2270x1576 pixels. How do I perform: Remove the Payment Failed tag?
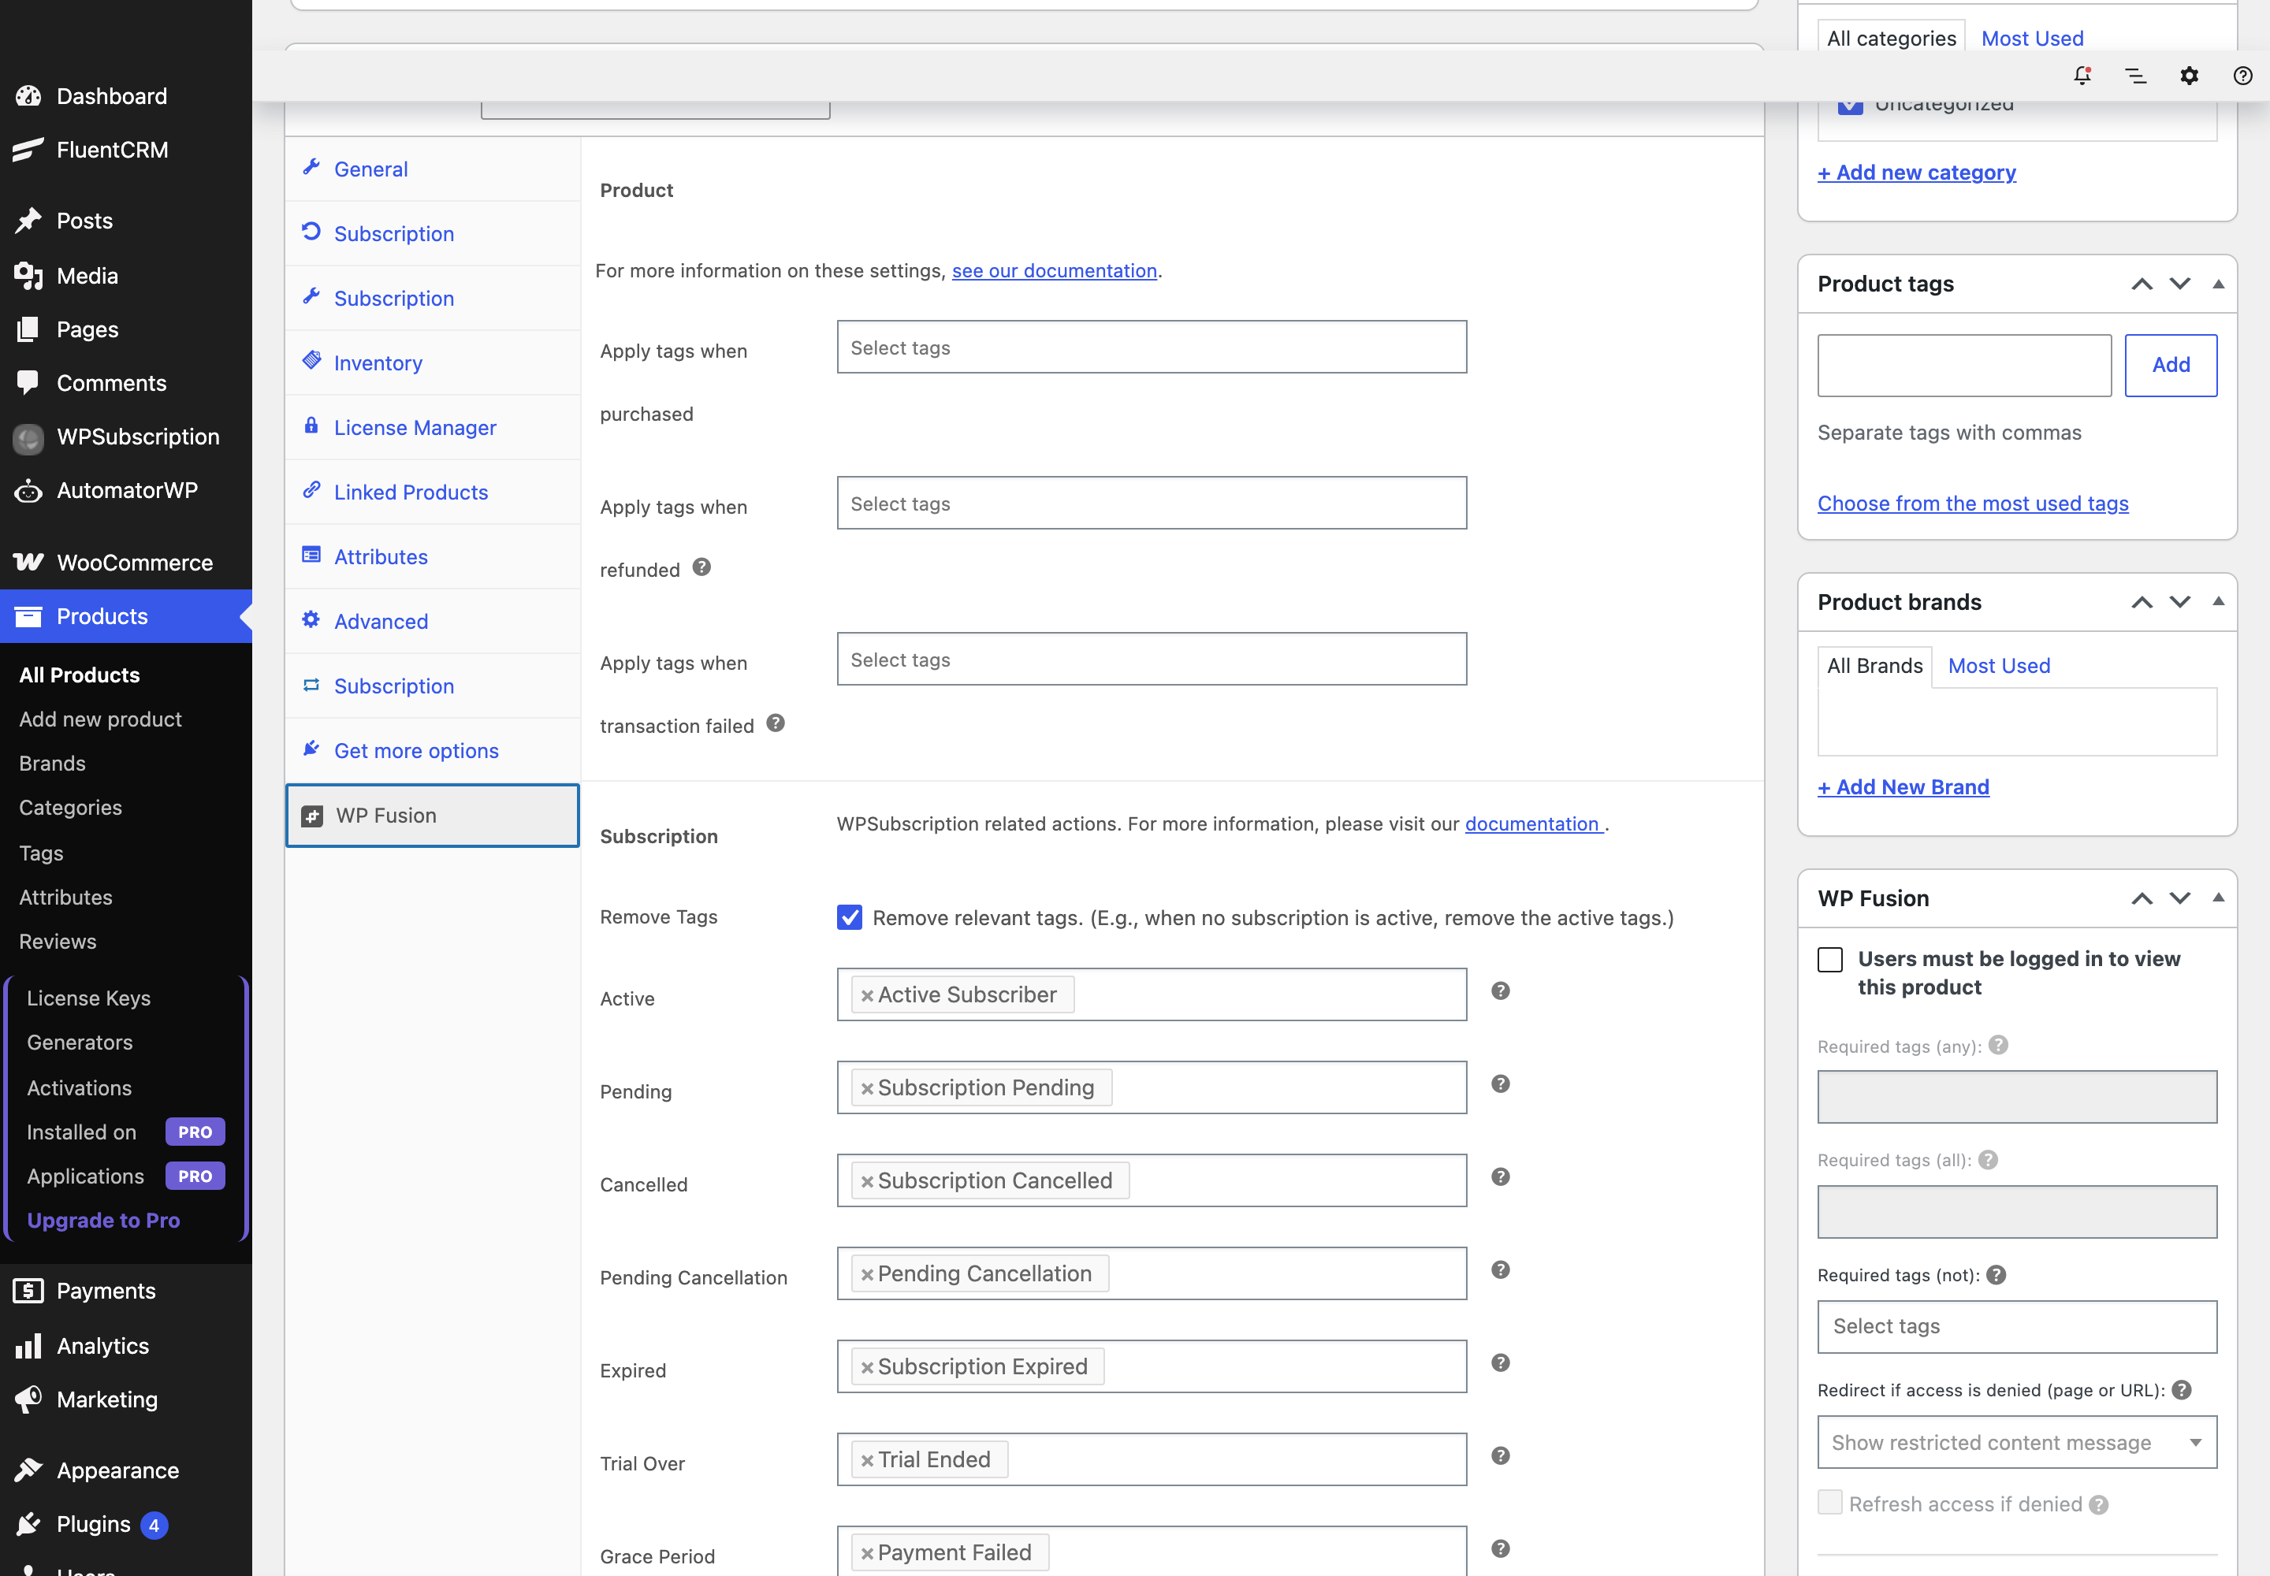866,1553
